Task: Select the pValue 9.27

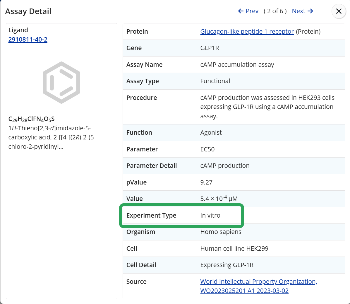Action: (206, 182)
